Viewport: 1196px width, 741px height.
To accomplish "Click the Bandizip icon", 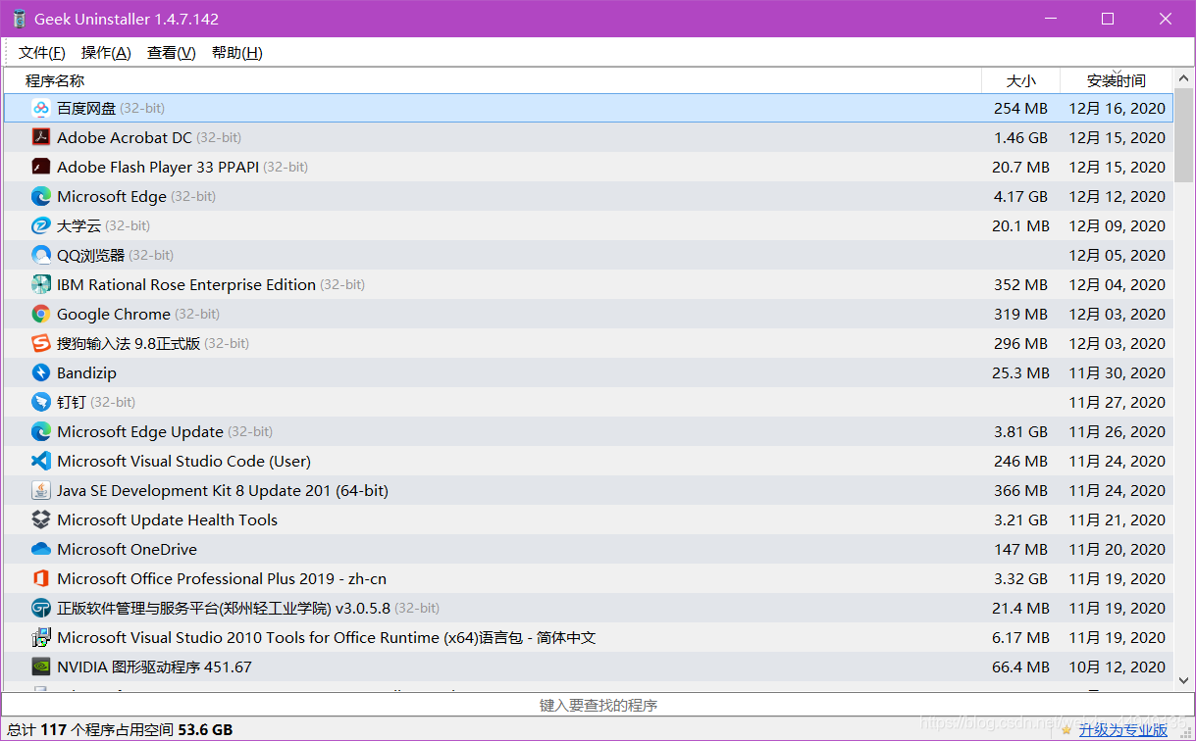I will tap(41, 372).
